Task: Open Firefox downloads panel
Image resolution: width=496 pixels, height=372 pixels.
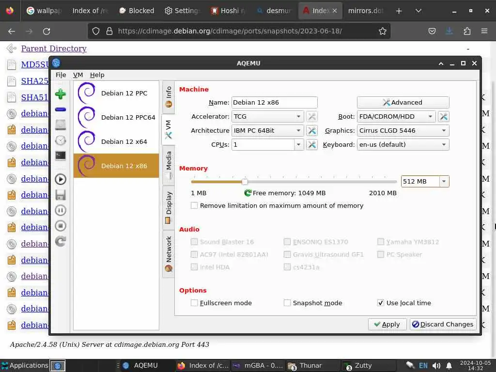Action: pyautogui.click(x=449, y=31)
